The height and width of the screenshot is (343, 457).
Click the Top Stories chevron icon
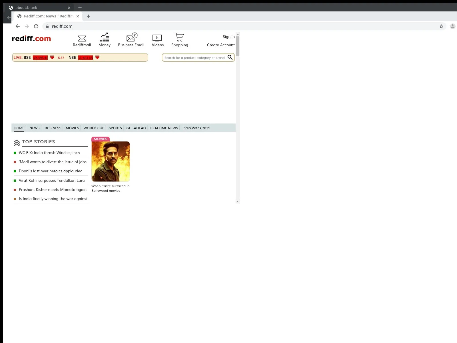point(17,143)
